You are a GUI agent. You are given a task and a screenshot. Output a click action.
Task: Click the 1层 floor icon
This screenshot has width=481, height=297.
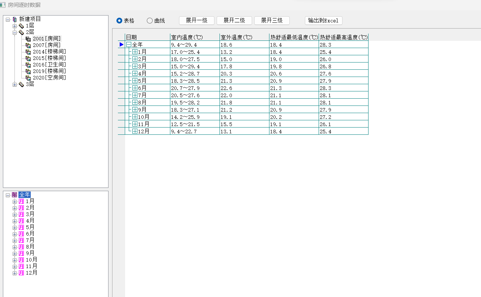tap(21, 26)
